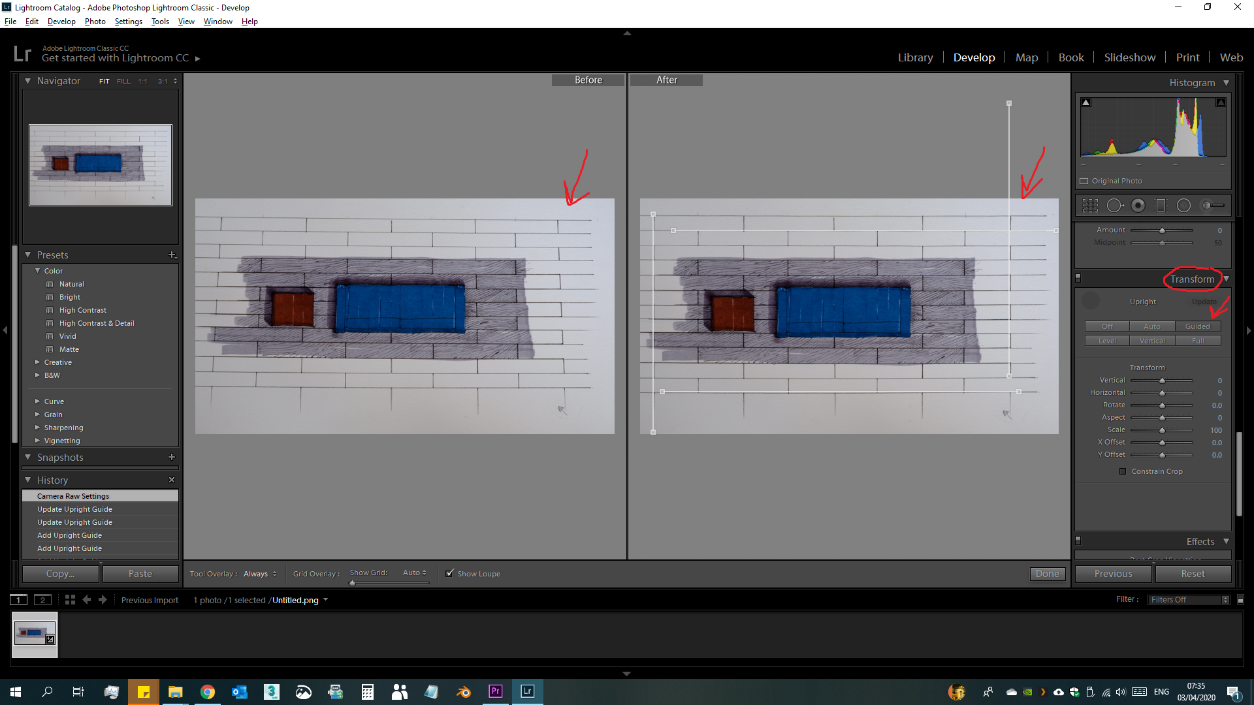
Task: Select the Graduated Filter tool
Action: (x=1161, y=205)
